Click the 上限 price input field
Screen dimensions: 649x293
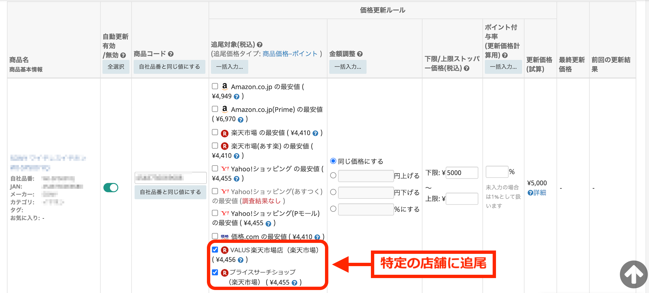coord(462,199)
